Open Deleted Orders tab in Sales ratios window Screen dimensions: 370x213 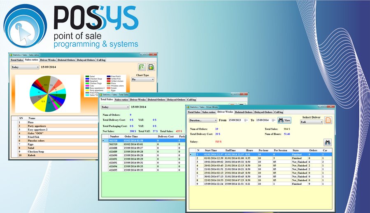[66, 60]
